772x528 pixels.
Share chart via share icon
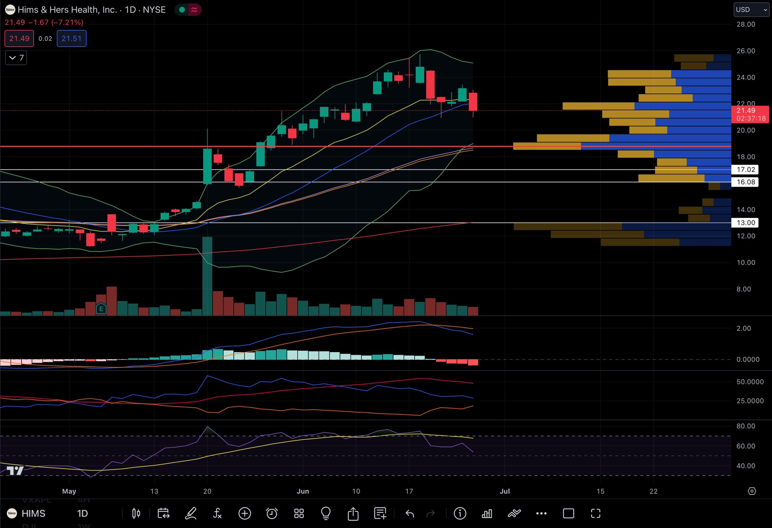[353, 514]
